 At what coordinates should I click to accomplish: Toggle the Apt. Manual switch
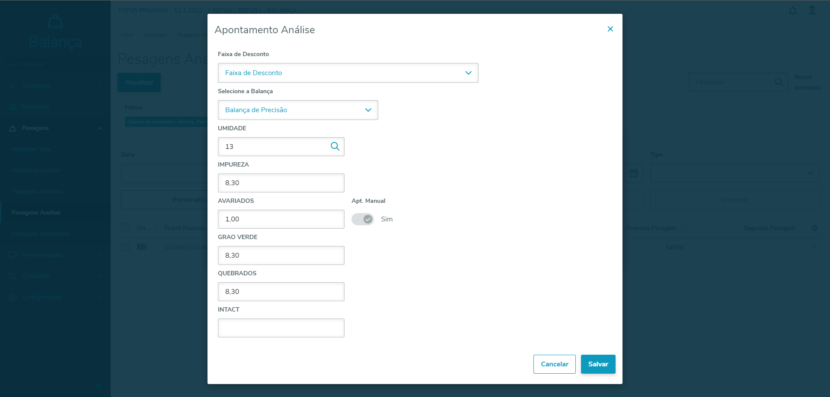(x=363, y=219)
